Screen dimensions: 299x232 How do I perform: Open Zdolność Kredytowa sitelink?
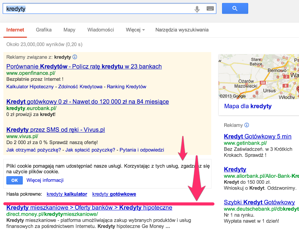(x=80, y=87)
